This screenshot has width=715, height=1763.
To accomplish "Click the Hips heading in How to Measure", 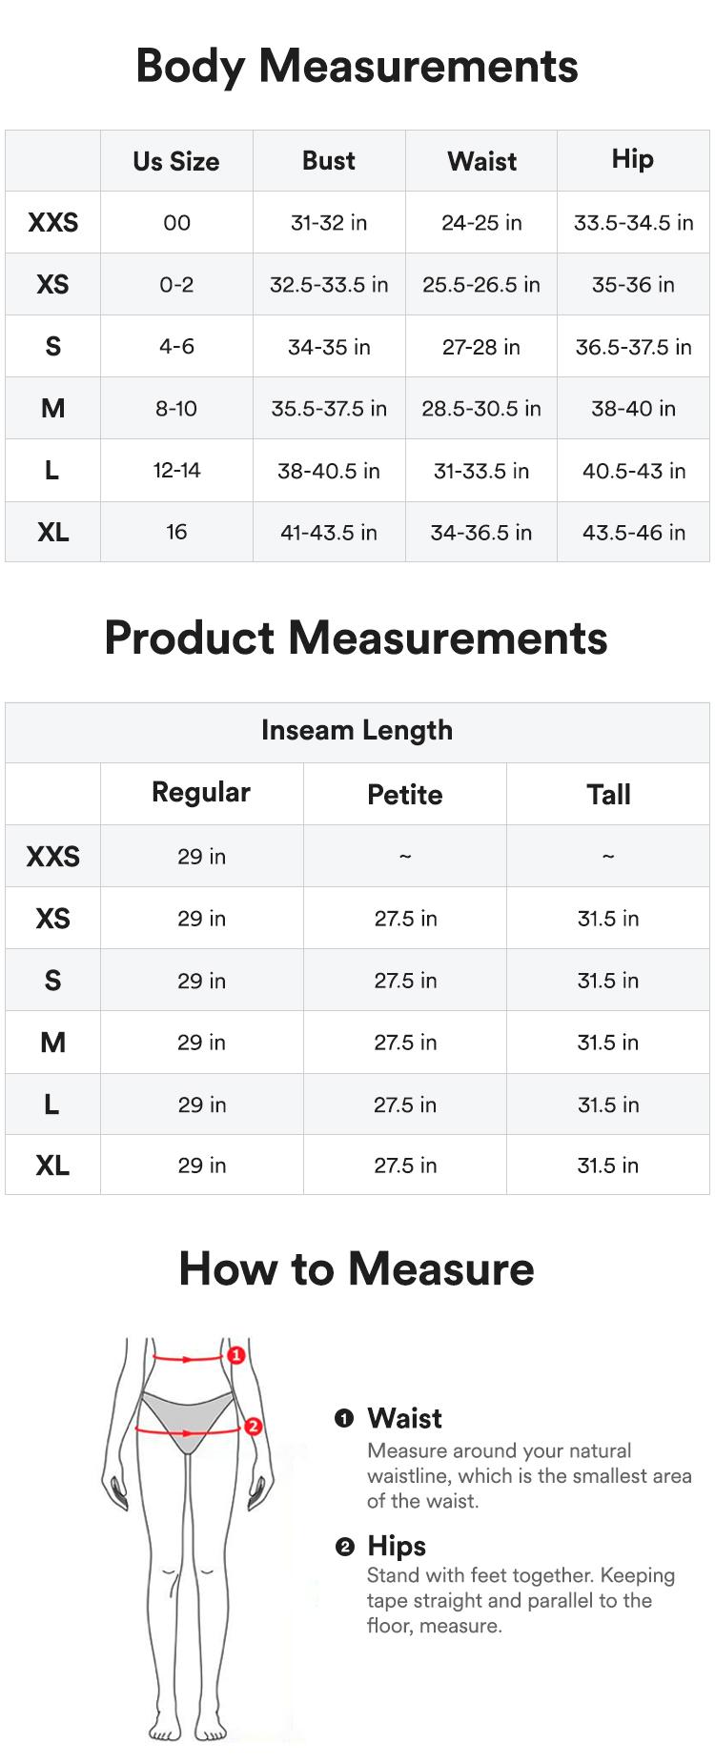I will tap(397, 1546).
